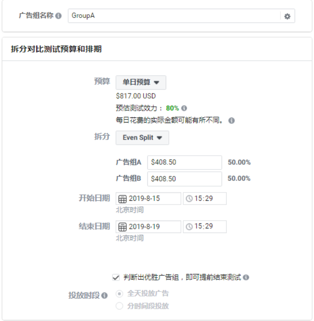314x321 pixels.
Task: Click 北京时间 label under start date
Action: (x=129, y=210)
